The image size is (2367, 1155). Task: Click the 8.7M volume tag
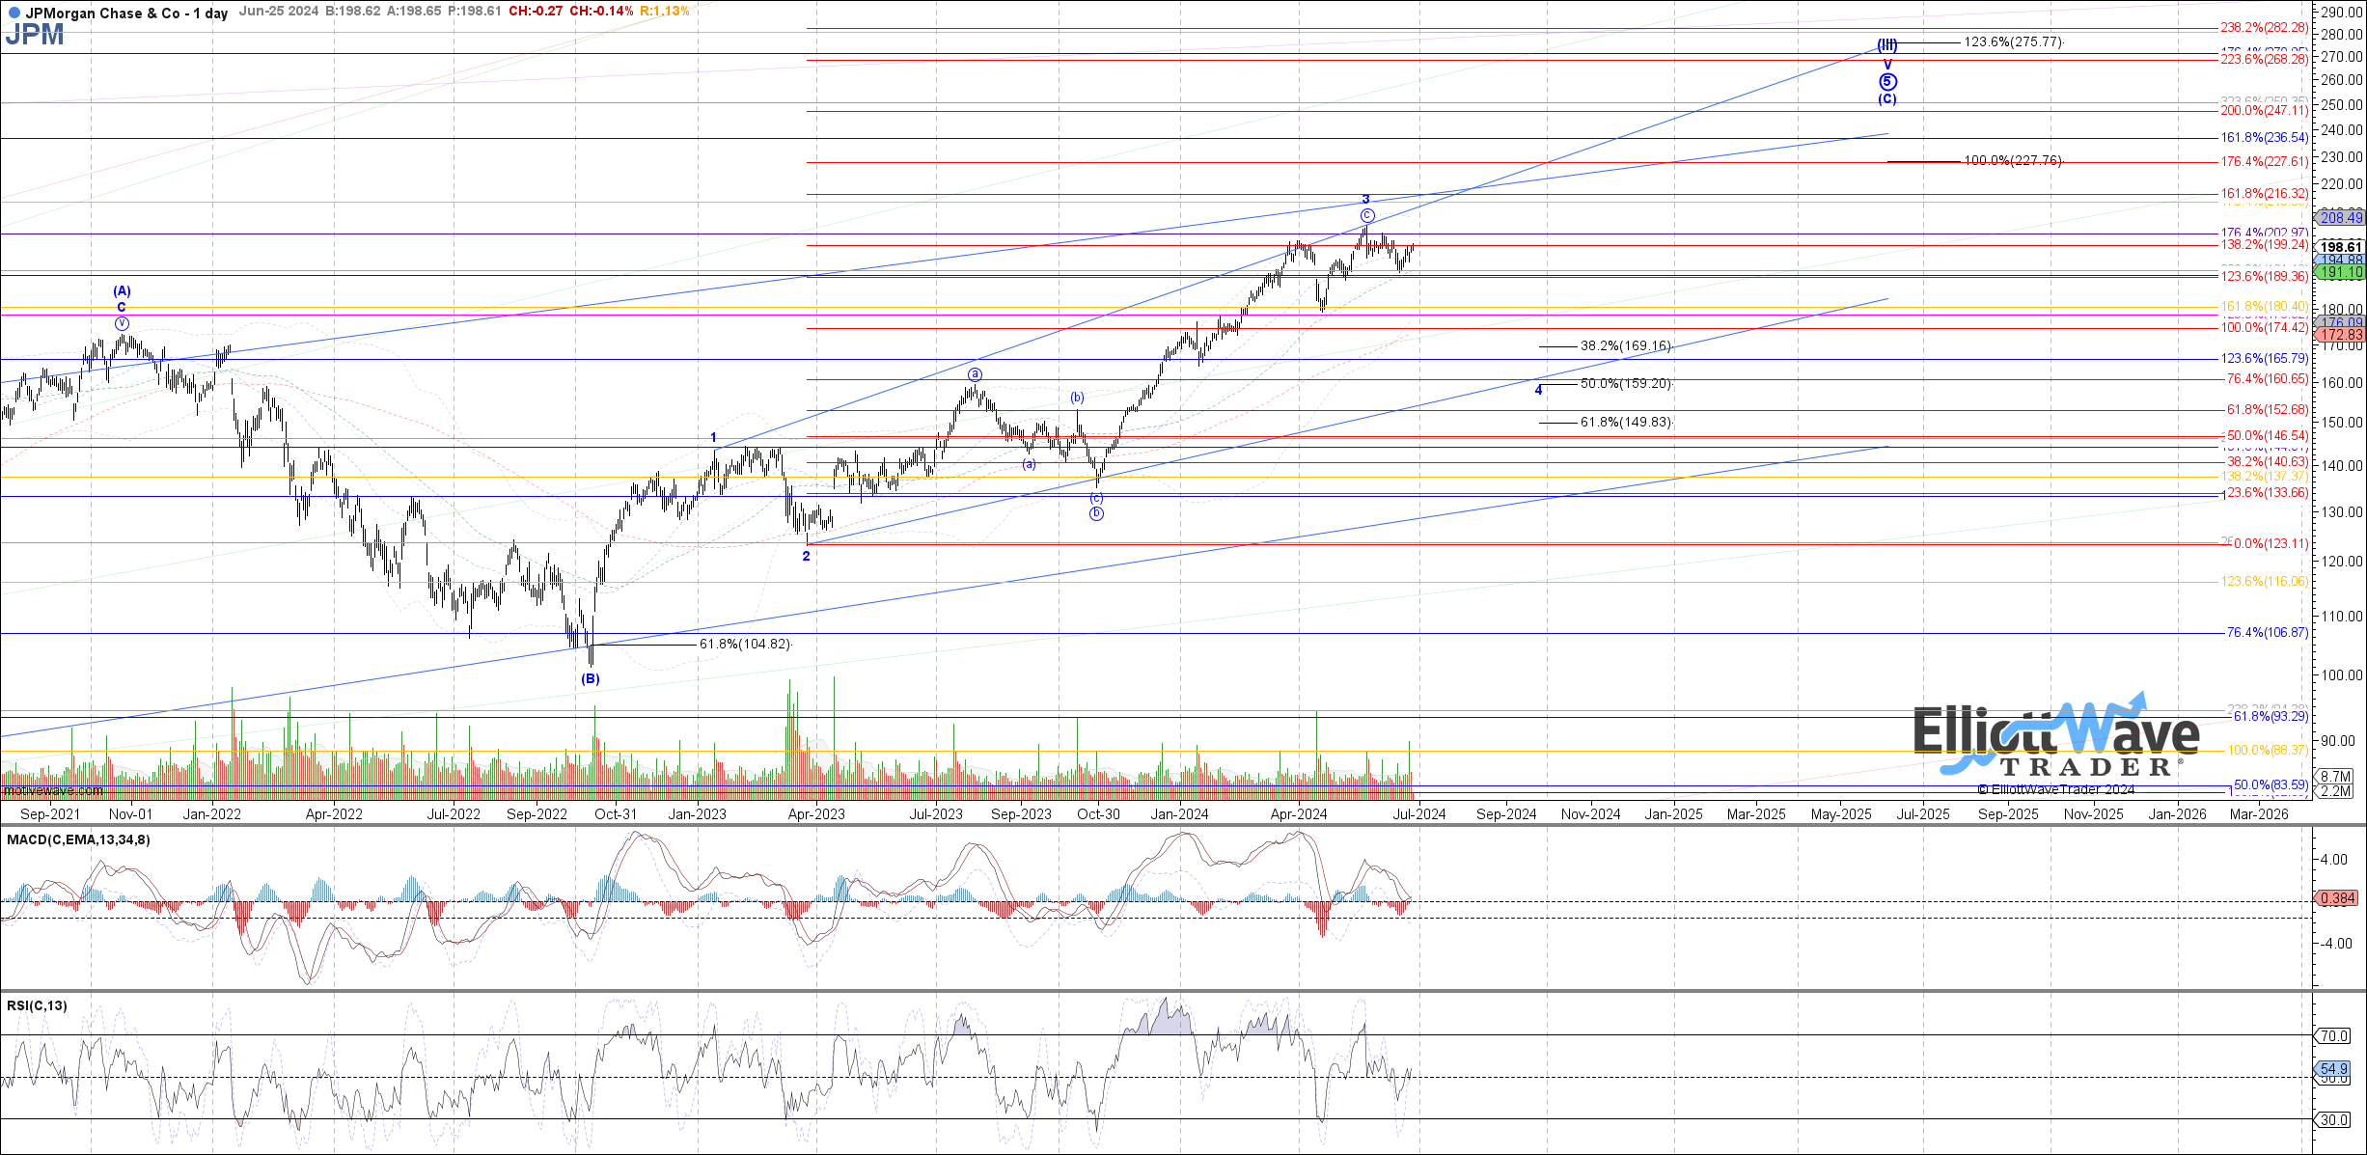2335,777
